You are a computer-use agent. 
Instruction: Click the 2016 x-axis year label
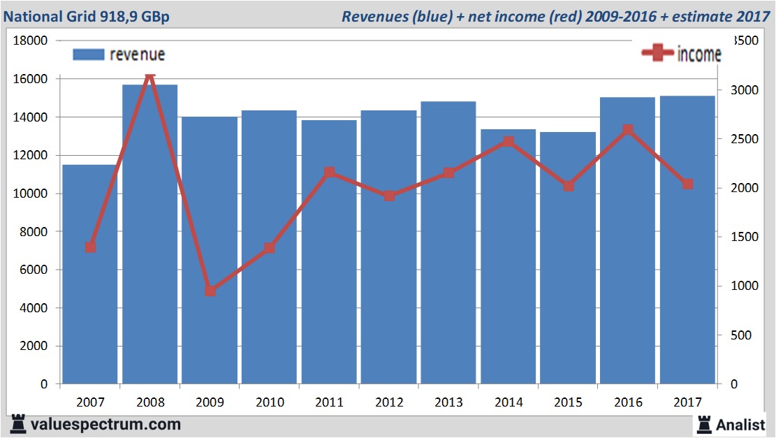point(628,402)
